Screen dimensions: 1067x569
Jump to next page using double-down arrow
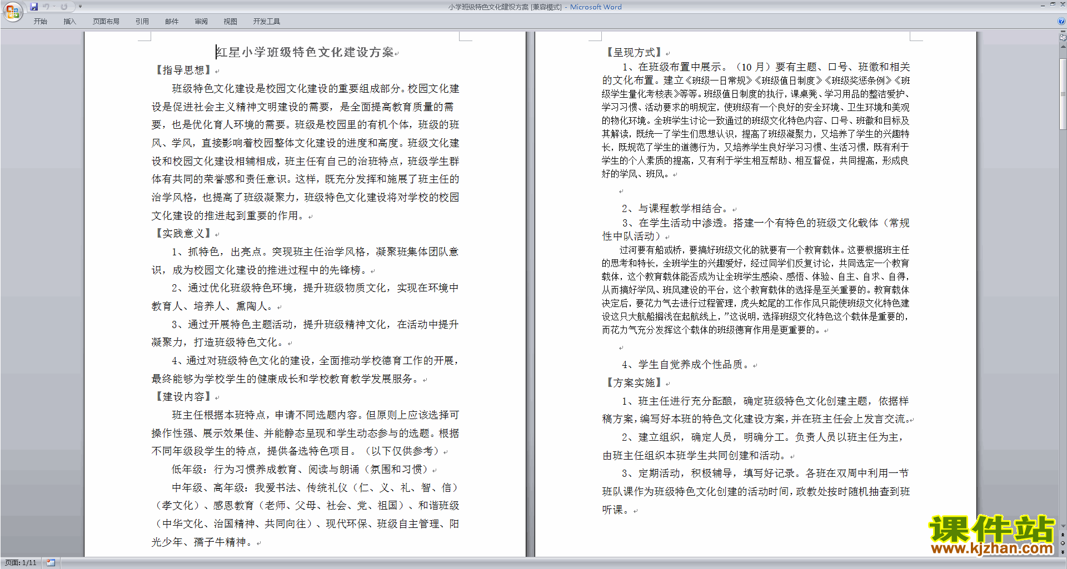[1063, 552]
